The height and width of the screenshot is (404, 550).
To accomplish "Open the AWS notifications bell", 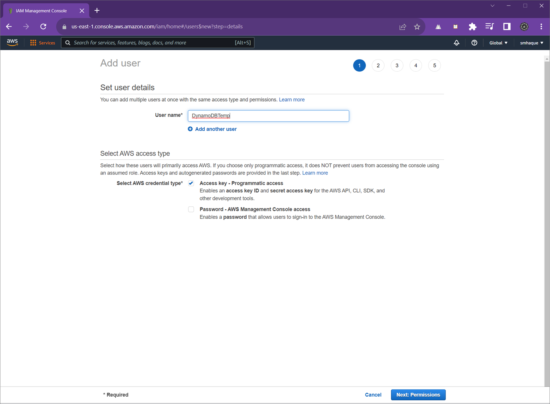I will coord(456,43).
